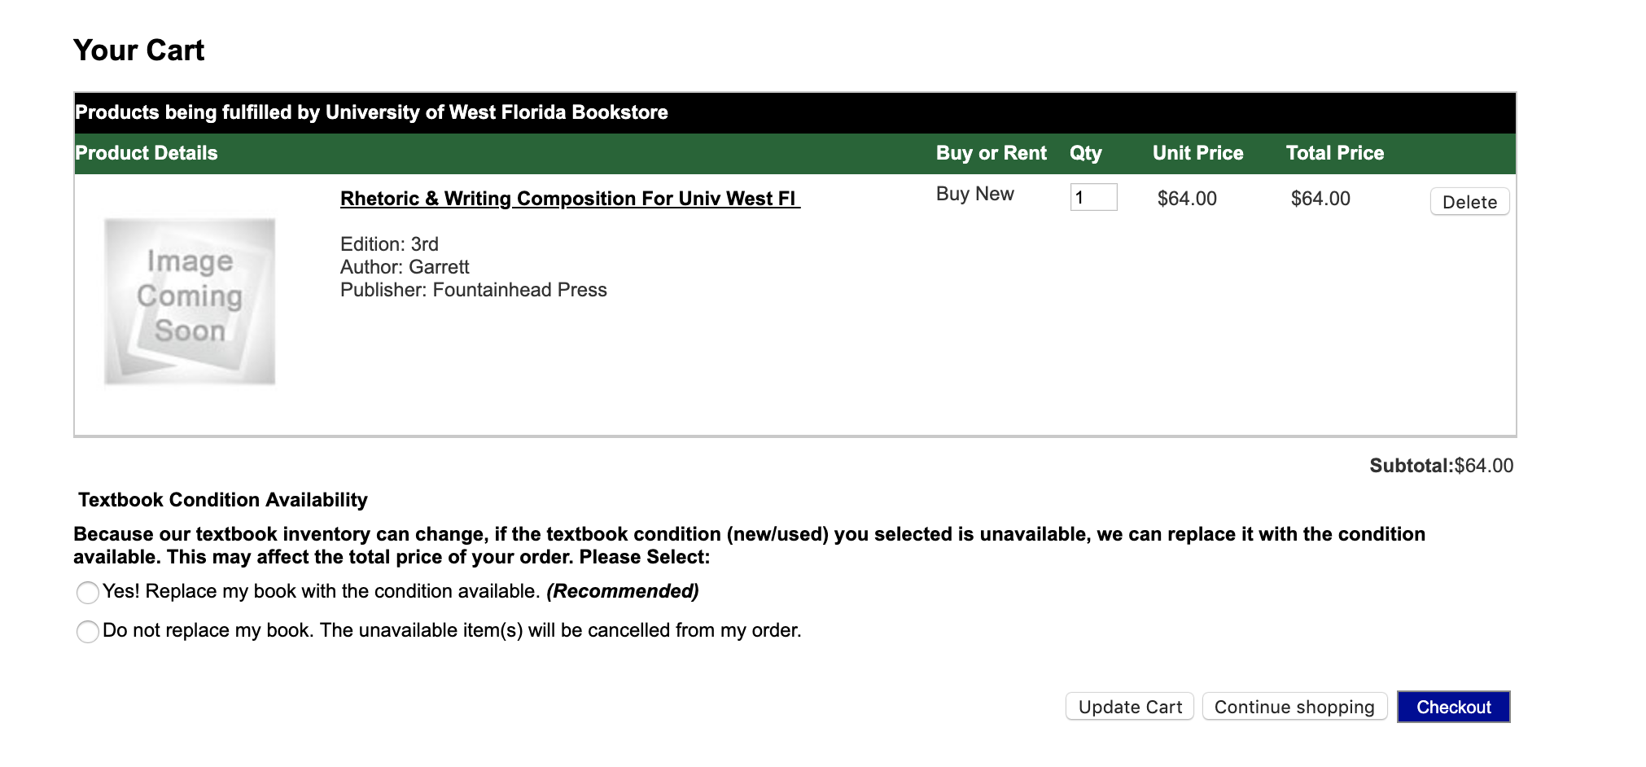Select Do not replace my book option

88,631
